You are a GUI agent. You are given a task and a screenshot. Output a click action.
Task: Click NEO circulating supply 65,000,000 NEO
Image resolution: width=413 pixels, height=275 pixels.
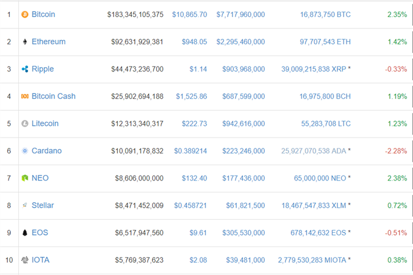click(x=320, y=178)
